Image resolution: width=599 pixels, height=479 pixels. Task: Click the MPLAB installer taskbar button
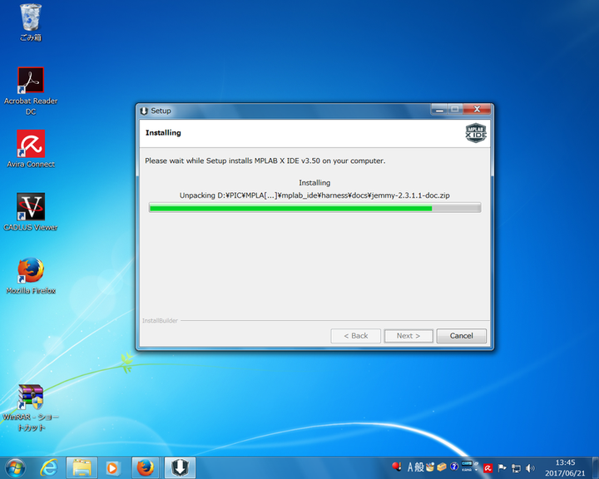(x=178, y=467)
